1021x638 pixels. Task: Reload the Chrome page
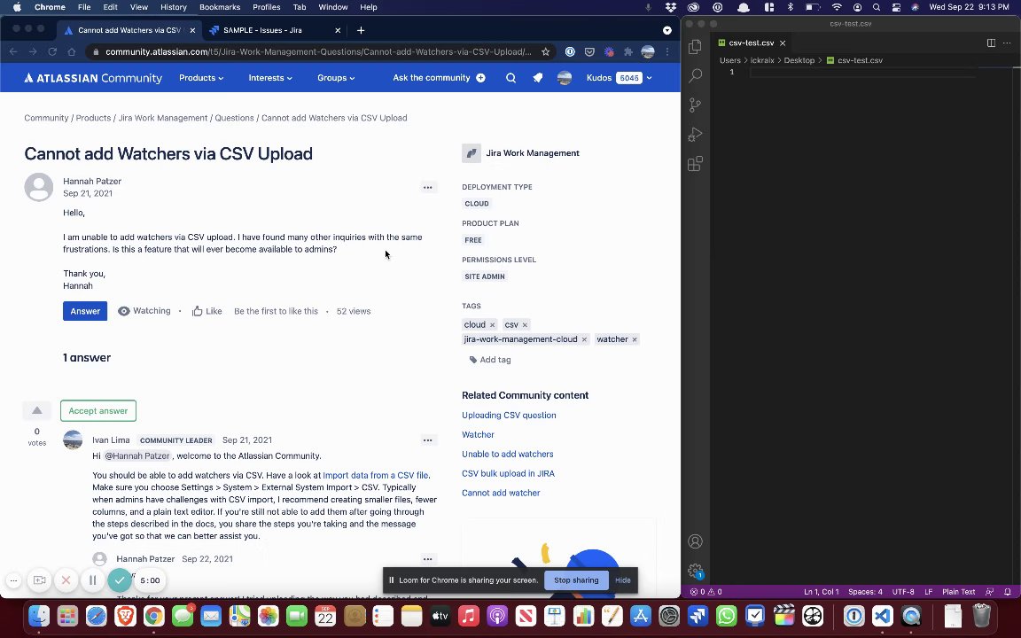coord(52,52)
